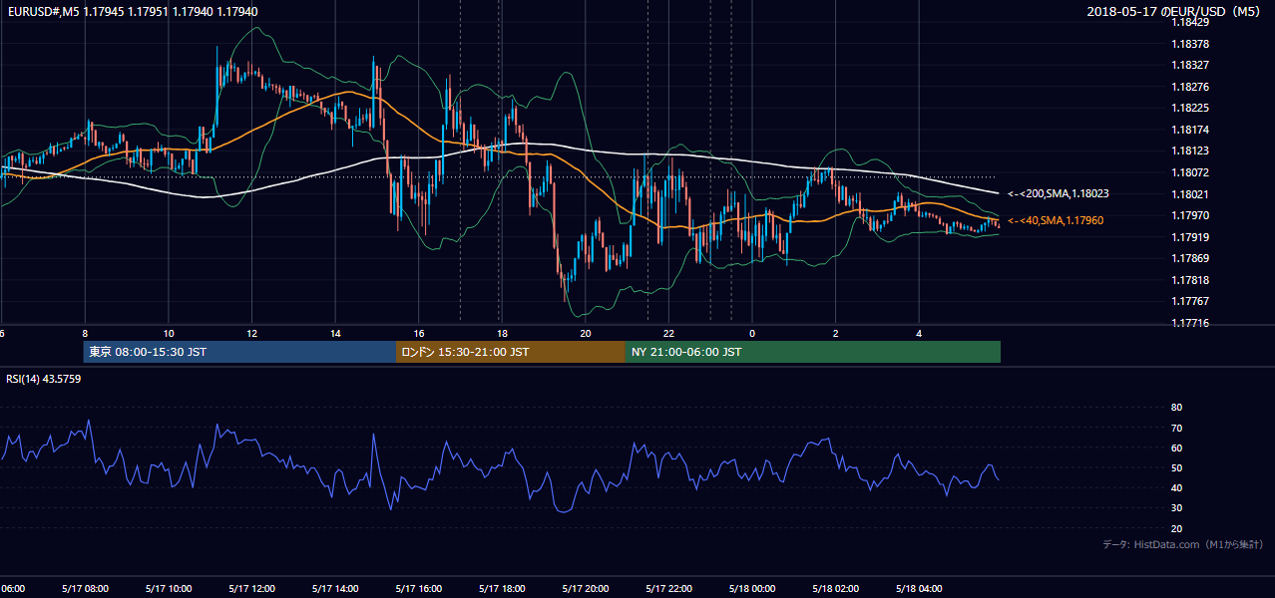
Task: Click the HistData.com data credit text
Action: [x=1183, y=544]
